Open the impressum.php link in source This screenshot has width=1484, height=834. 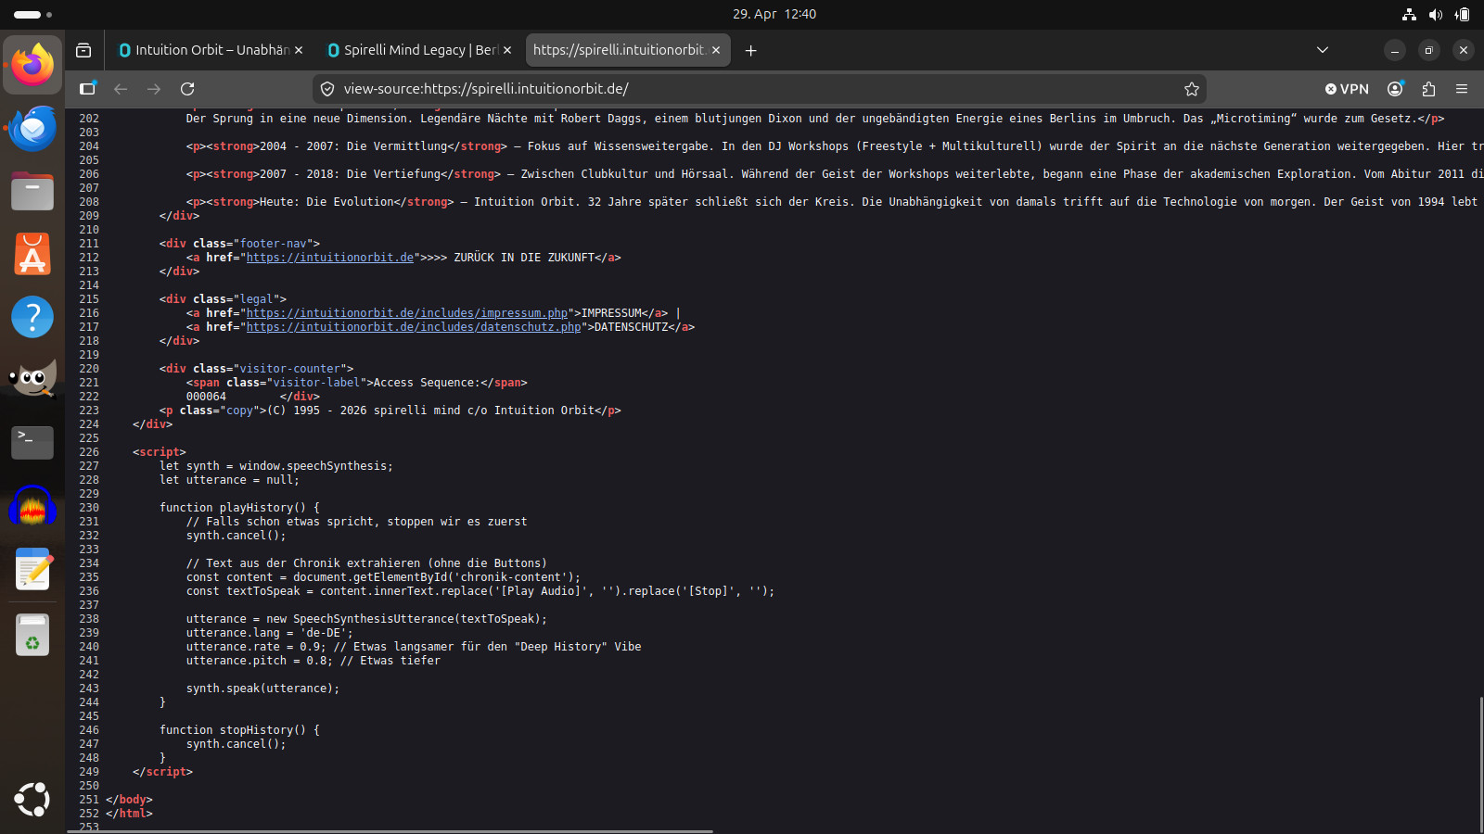point(407,313)
